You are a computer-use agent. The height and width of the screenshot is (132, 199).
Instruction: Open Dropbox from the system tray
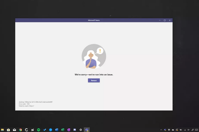(169, 130)
